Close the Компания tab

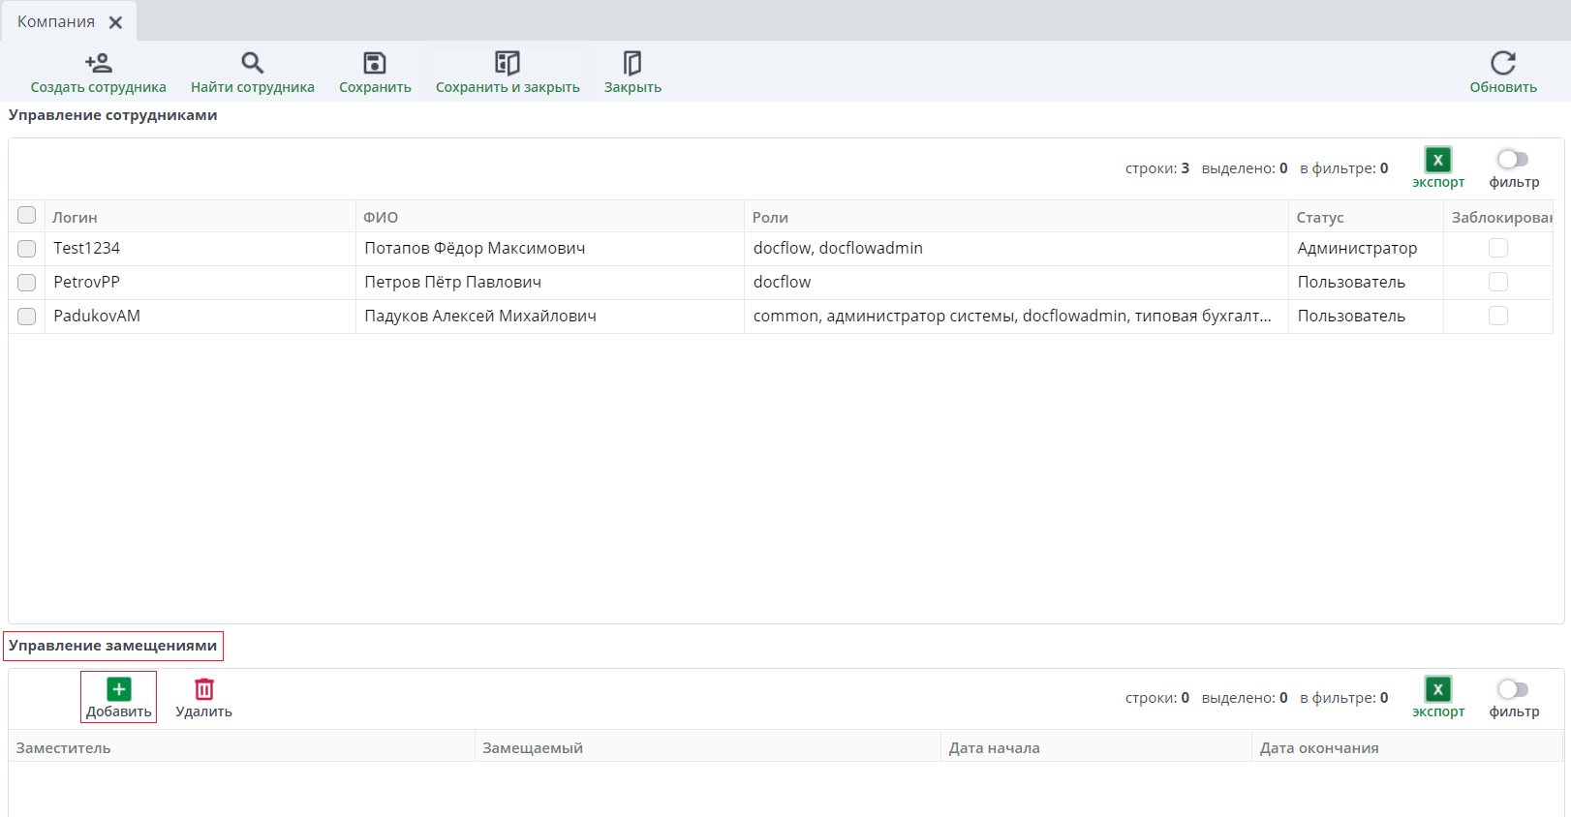click(115, 22)
